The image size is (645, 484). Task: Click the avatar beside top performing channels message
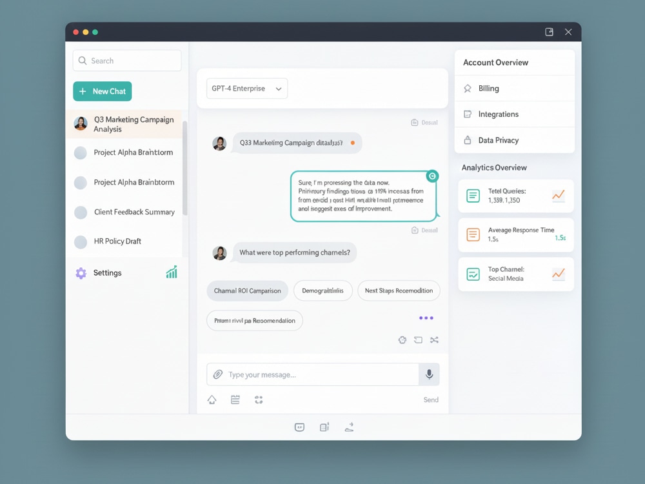pyautogui.click(x=219, y=253)
